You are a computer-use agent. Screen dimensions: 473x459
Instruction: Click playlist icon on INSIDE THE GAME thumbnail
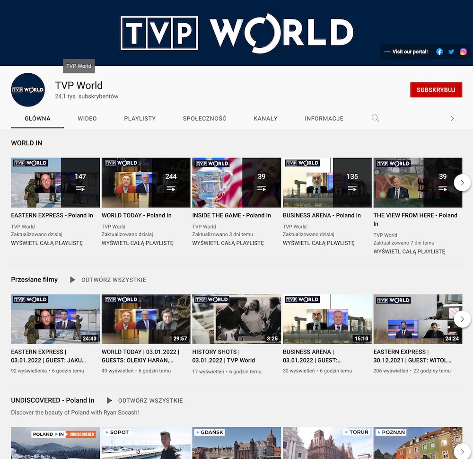click(x=261, y=189)
